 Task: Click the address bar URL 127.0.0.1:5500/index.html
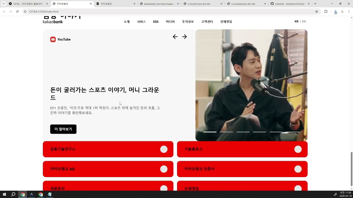[x=44, y=12]
